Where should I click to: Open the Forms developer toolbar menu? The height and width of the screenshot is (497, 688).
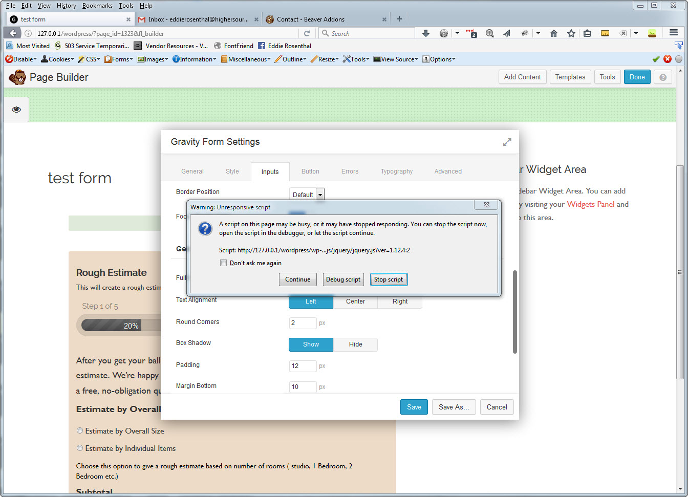coord(119,59)
